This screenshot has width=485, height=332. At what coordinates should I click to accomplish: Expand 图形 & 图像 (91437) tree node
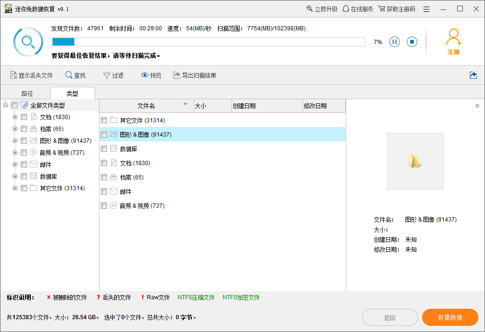tap(15, 140)
